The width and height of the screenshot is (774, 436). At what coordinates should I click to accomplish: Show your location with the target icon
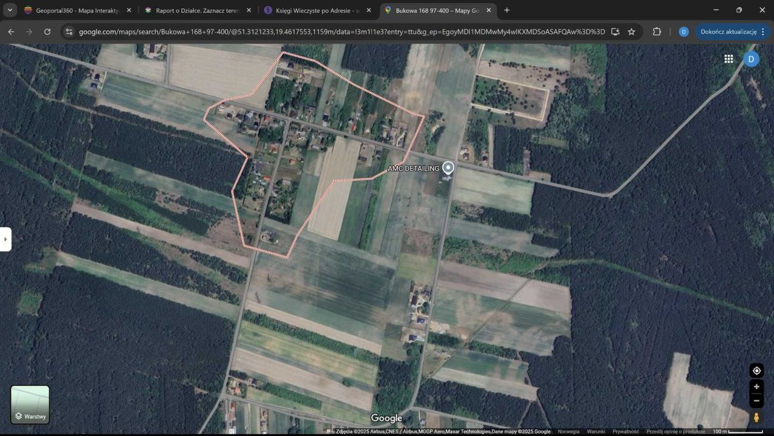(756, 370)
